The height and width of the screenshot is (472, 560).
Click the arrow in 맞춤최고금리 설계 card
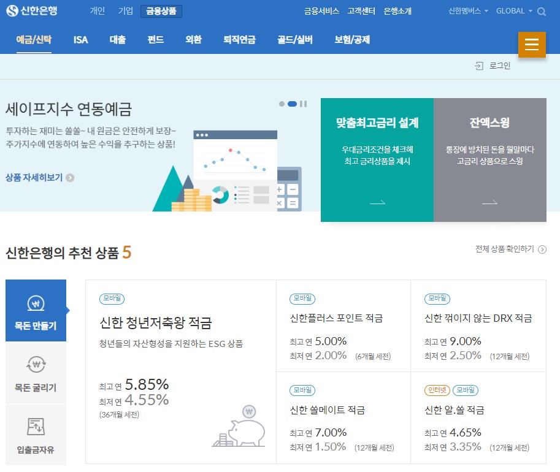click(377, 202)
